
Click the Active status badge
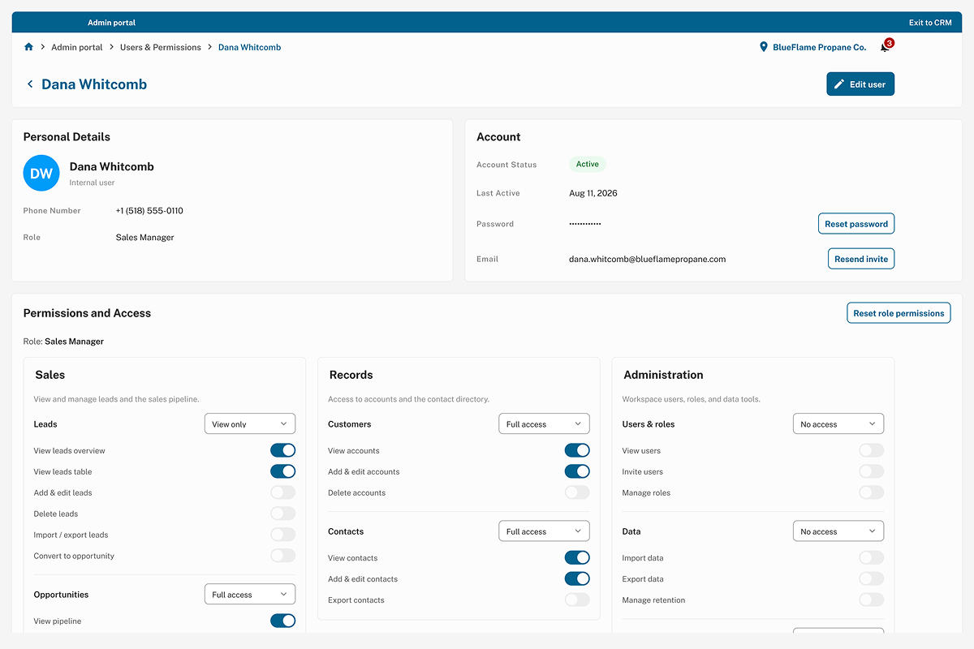(588, 164)
